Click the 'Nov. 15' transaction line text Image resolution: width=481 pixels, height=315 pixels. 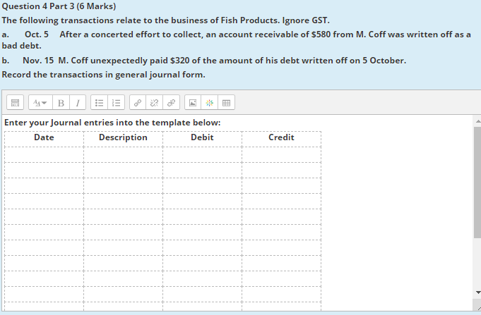tap(204, 61)
